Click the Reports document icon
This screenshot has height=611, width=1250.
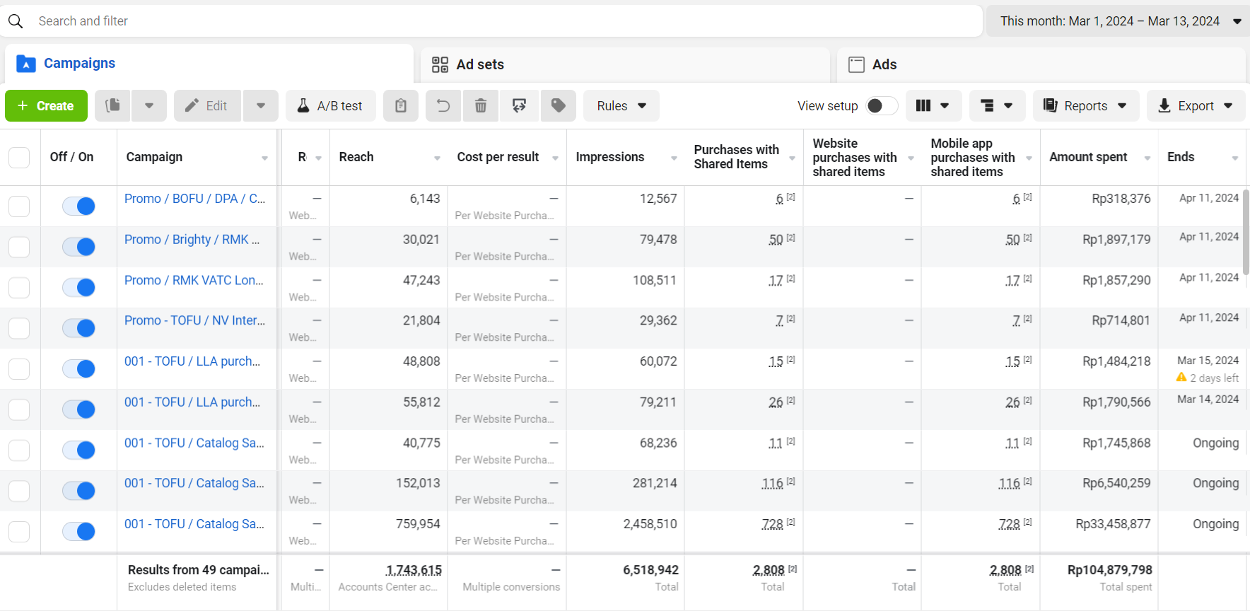tap(1051, 105)
